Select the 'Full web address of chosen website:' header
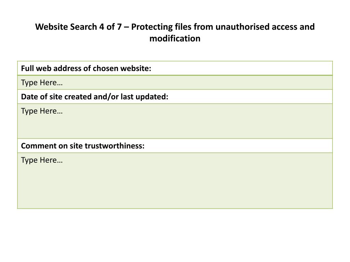350x262 pixels. (86, 68)
